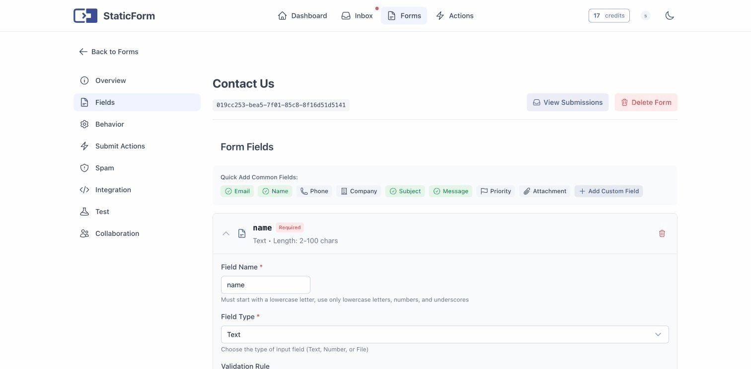Image resolution: width=751 pixels, height=369 pixels.
Task: Go back using Back to Forms link
Action: point(108,52)
